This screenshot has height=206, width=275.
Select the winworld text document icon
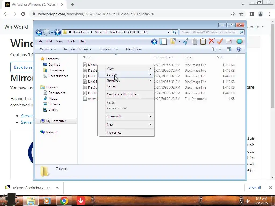85,99
